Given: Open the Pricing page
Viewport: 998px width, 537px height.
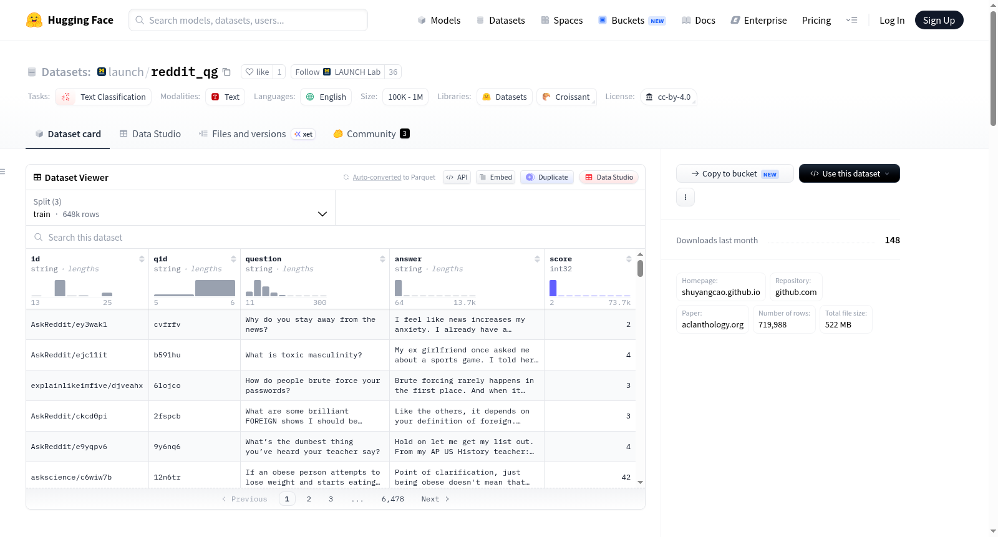Looking at the screenshot, I should pyautogui.click(x=816, y=20).
